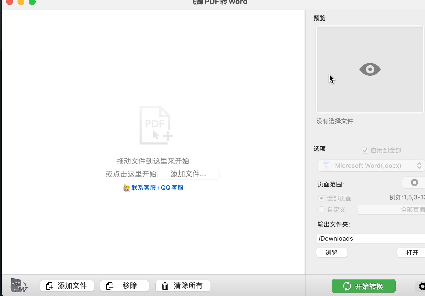Click the 页面范围: label
425x296 pixels.
331,184
